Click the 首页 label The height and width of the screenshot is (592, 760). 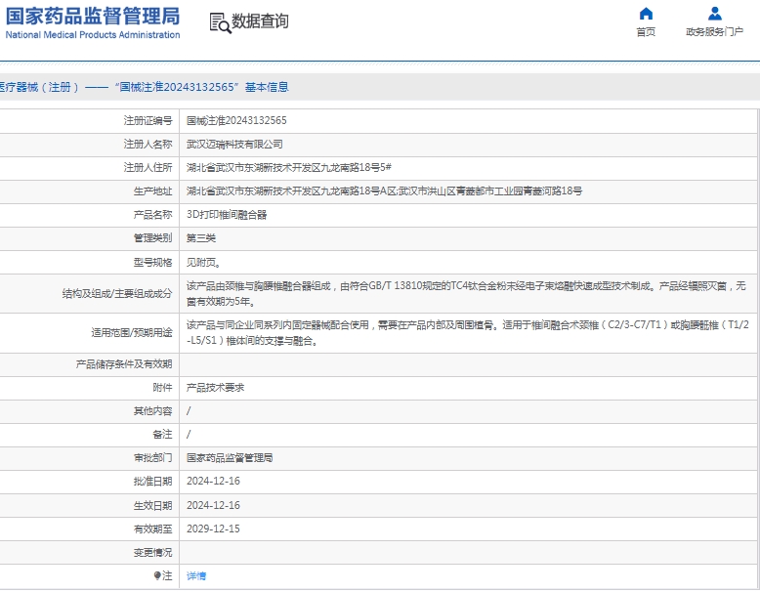pyautogui.click(x=646, y=32)
